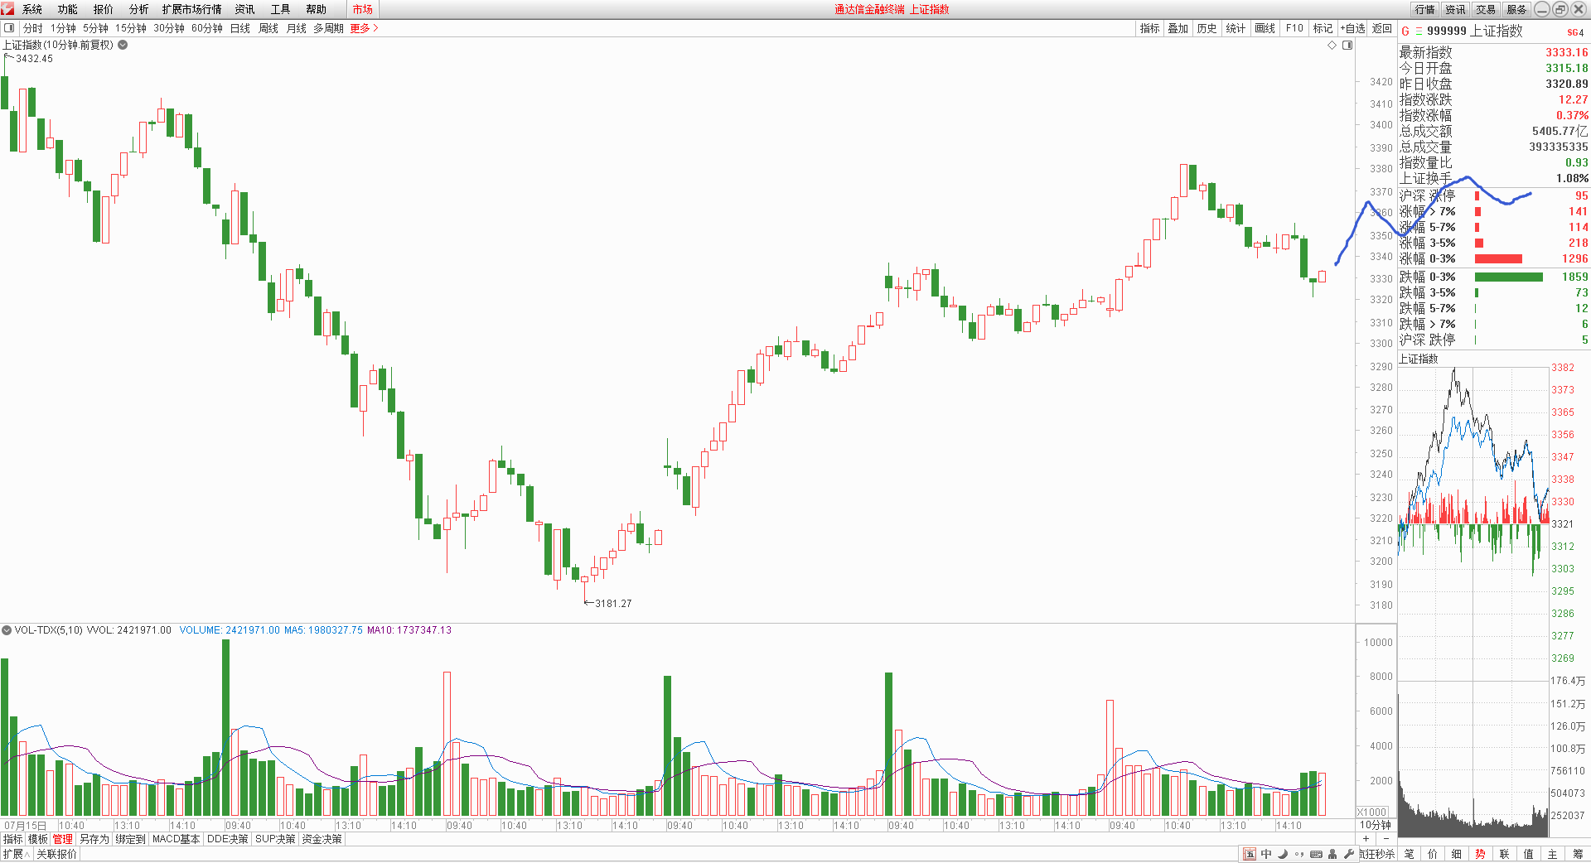Click the plus zoom button under 10分钟

tap(1366, 839)
